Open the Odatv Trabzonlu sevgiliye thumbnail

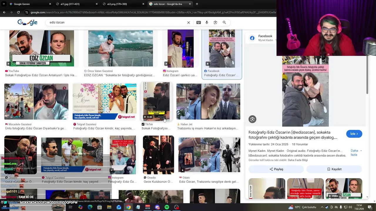click(x=209, y=155)
